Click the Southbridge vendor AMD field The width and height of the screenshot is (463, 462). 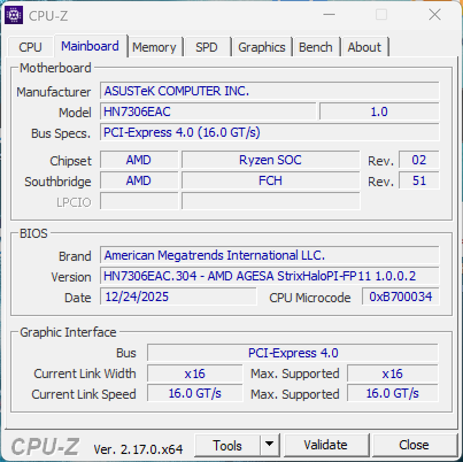(139, 180)
